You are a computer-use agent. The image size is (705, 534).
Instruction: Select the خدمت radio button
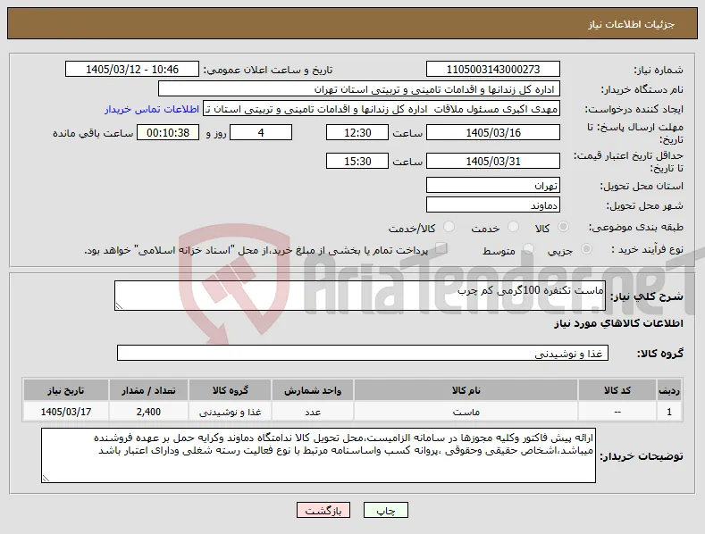click(x=513, y=227)
